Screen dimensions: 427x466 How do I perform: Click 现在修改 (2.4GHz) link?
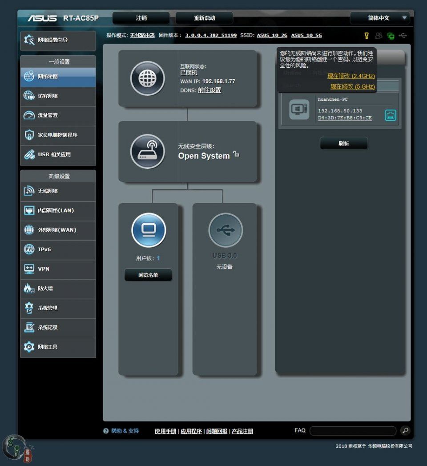351,76
